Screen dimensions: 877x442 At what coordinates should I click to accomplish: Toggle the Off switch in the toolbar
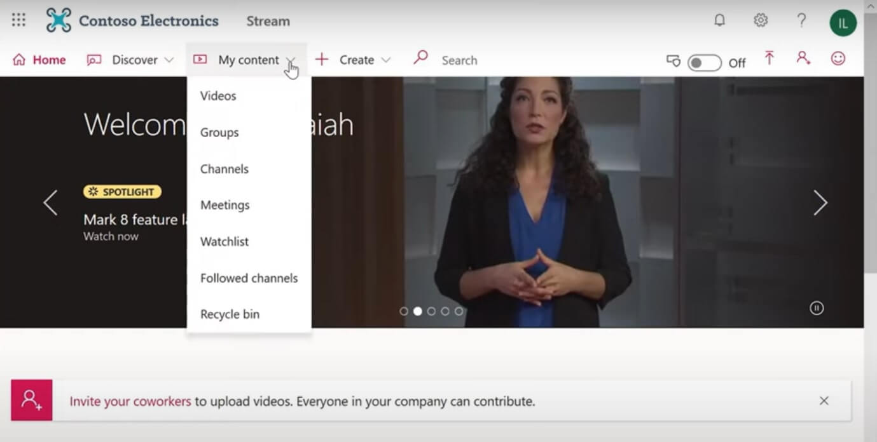pos(704,63)
